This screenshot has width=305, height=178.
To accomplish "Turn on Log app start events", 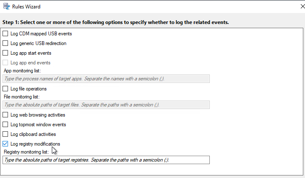I will [5, 53].
